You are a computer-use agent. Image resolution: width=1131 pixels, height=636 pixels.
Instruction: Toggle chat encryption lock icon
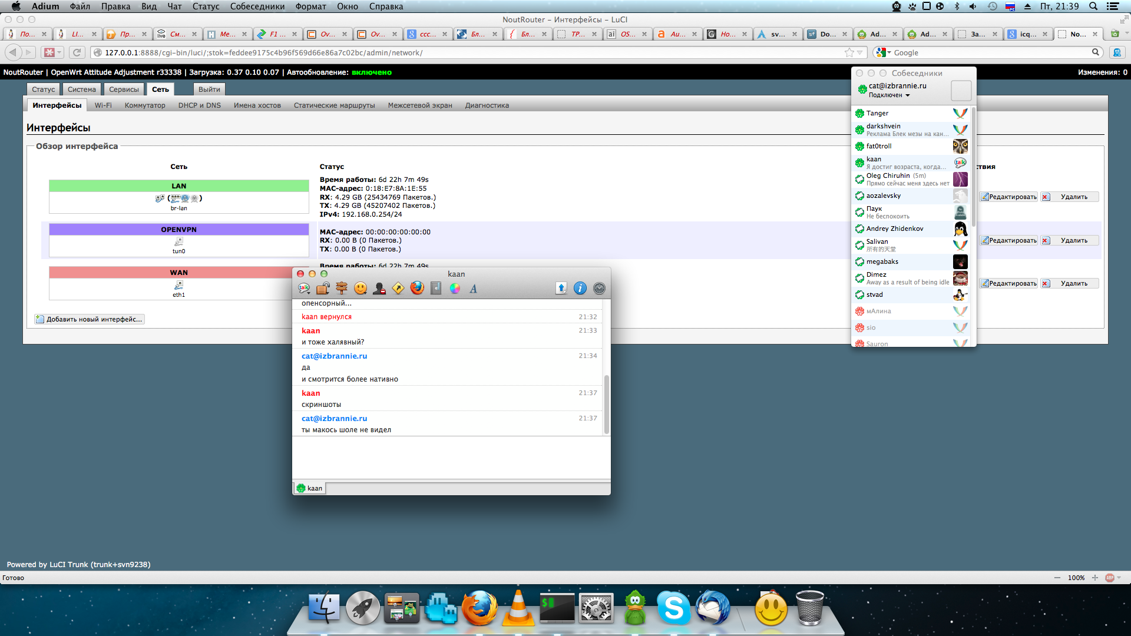coord(323,288)
